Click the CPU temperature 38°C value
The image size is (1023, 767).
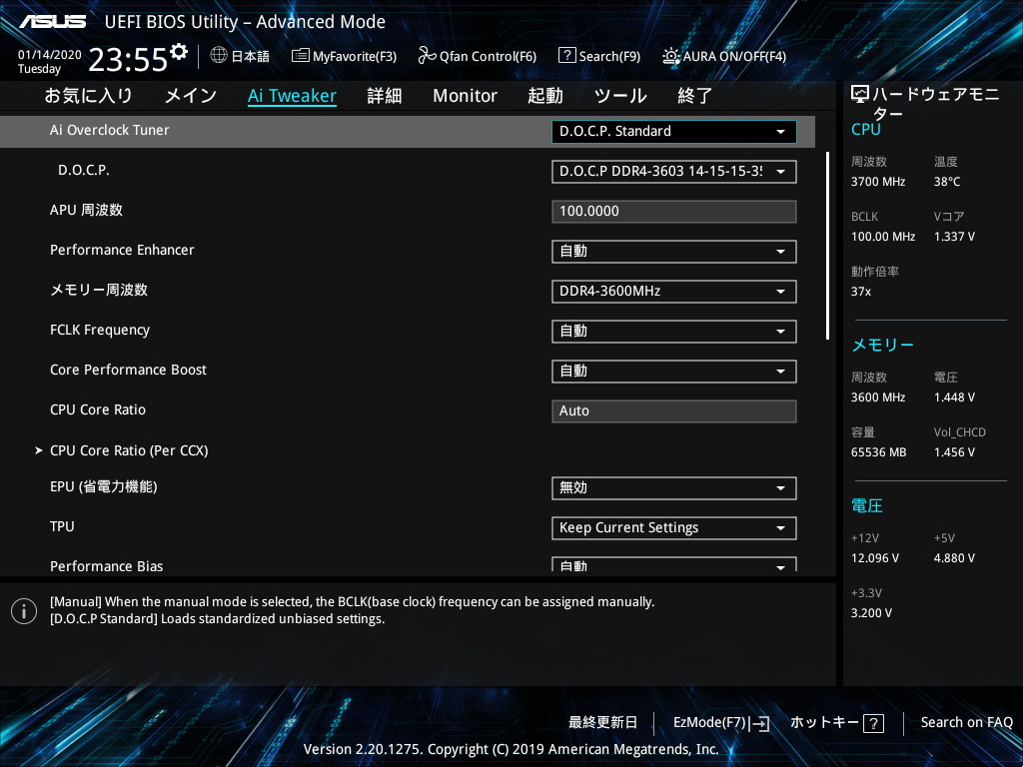coord(947,182)
